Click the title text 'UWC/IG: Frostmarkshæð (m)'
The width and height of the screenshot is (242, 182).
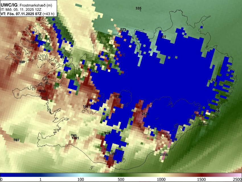coord(26,5)
